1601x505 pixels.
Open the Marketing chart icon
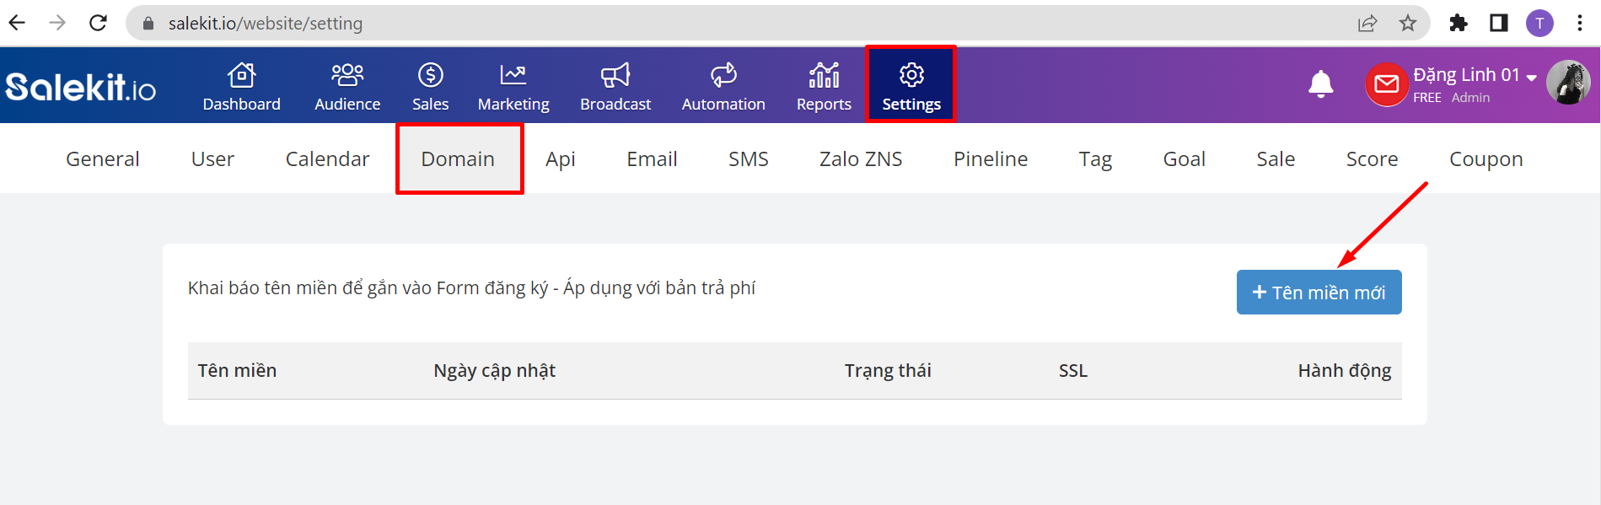[x=513, y=75]
